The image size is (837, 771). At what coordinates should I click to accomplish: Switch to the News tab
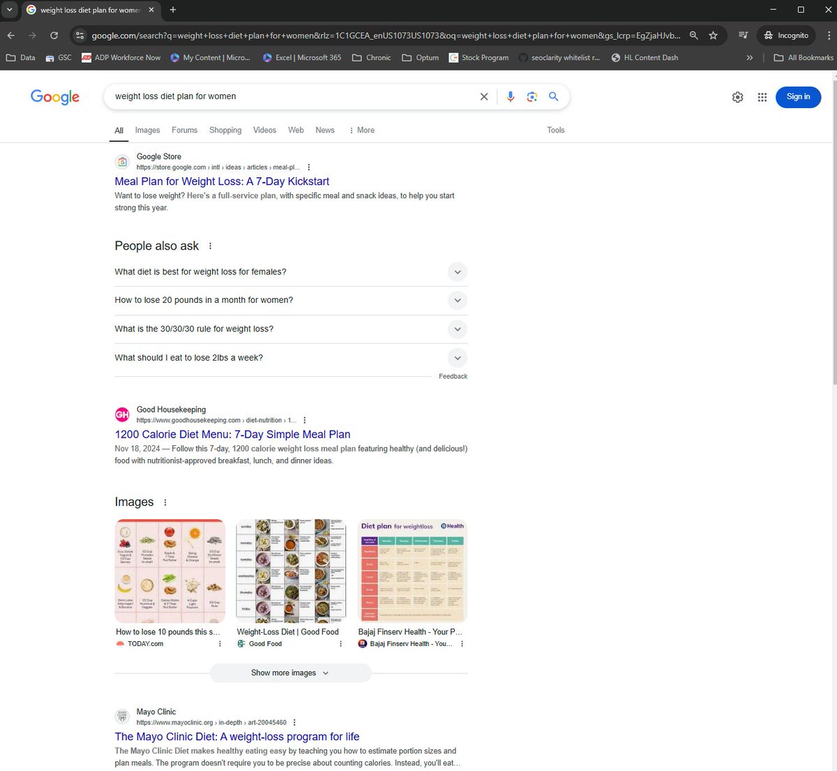(x=325, y=130)
